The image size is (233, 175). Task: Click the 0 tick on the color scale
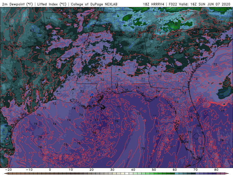point(50,170)
